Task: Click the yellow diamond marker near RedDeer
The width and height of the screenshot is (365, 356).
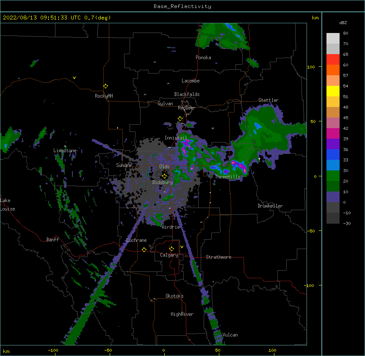Action: coord(180,119)
